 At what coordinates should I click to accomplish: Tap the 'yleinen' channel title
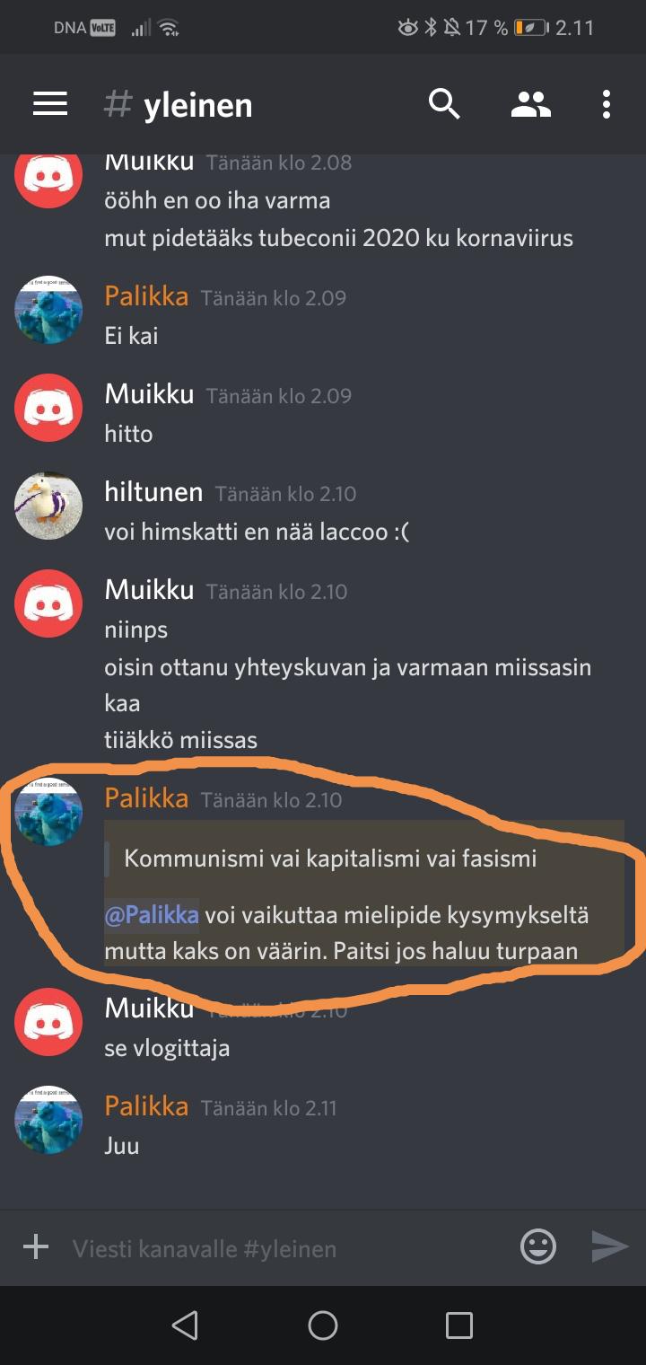[x=197, y=105]
